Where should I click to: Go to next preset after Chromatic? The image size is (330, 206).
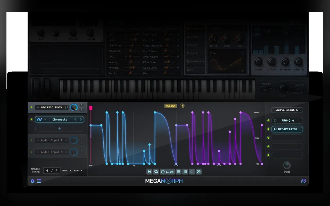pyautogui.click(x=81, y=119)
